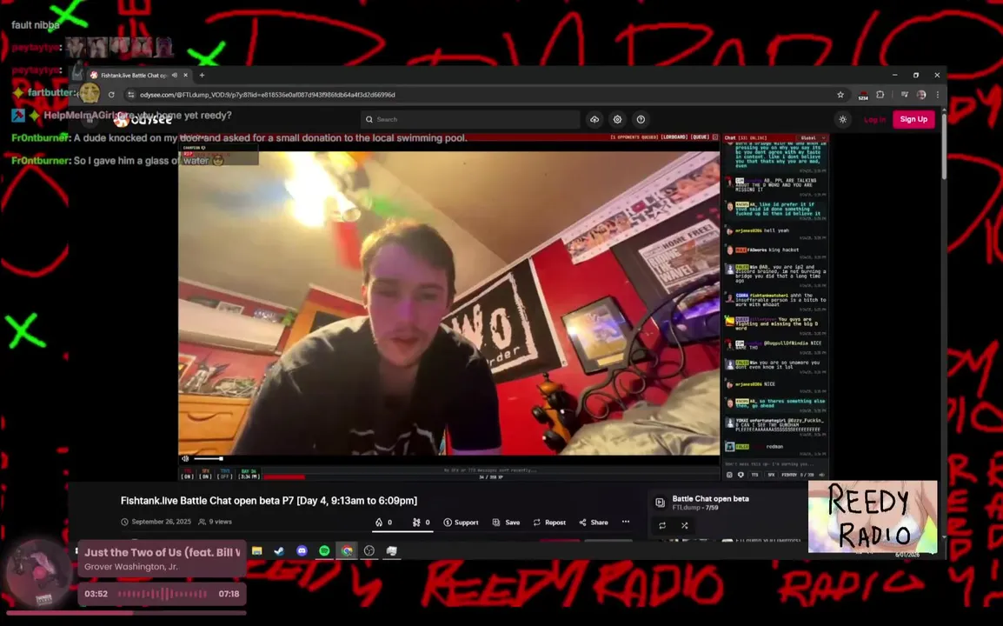Bookmark this page with the star icon

pyautogui.click(x=840, y=95)
